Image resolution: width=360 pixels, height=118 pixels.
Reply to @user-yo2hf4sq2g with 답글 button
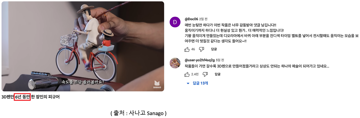(x=217, y=74)
